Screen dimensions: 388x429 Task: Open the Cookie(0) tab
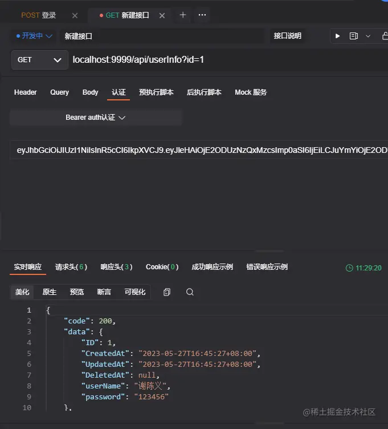(162, 267)
